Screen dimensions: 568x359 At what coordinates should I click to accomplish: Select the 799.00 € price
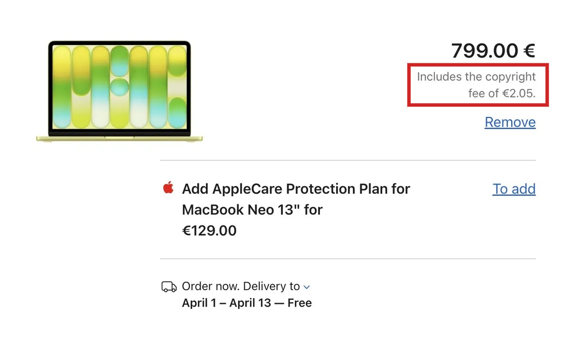(x=493, y=51)
